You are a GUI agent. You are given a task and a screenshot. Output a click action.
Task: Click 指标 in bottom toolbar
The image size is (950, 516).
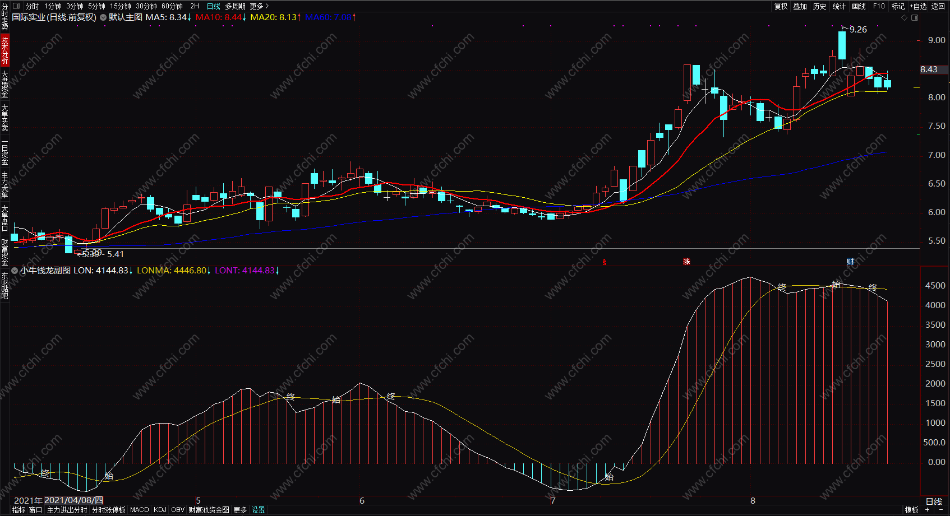[19, 510]
